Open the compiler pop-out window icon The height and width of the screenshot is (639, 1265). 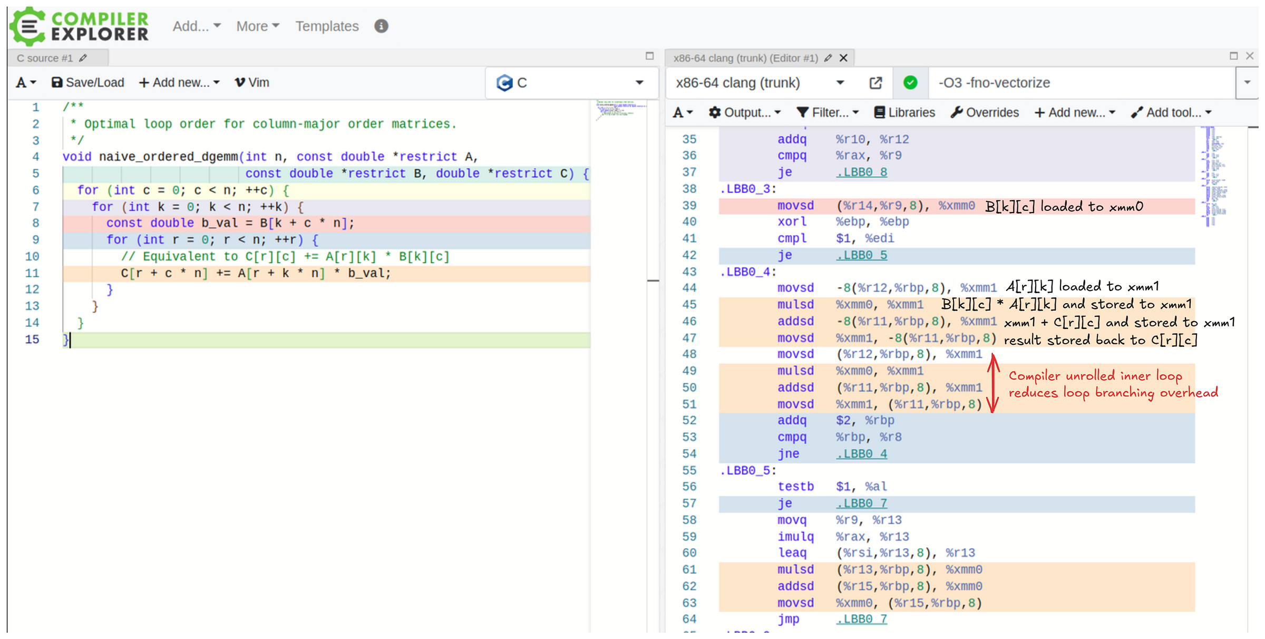click(875, 83)
